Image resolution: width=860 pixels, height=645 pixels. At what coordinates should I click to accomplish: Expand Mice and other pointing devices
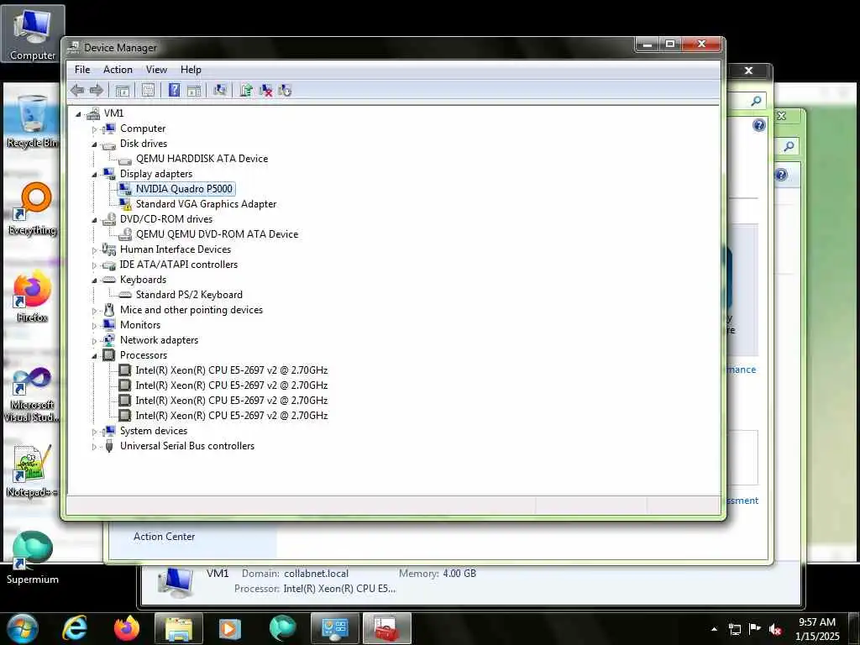(94, 311)
